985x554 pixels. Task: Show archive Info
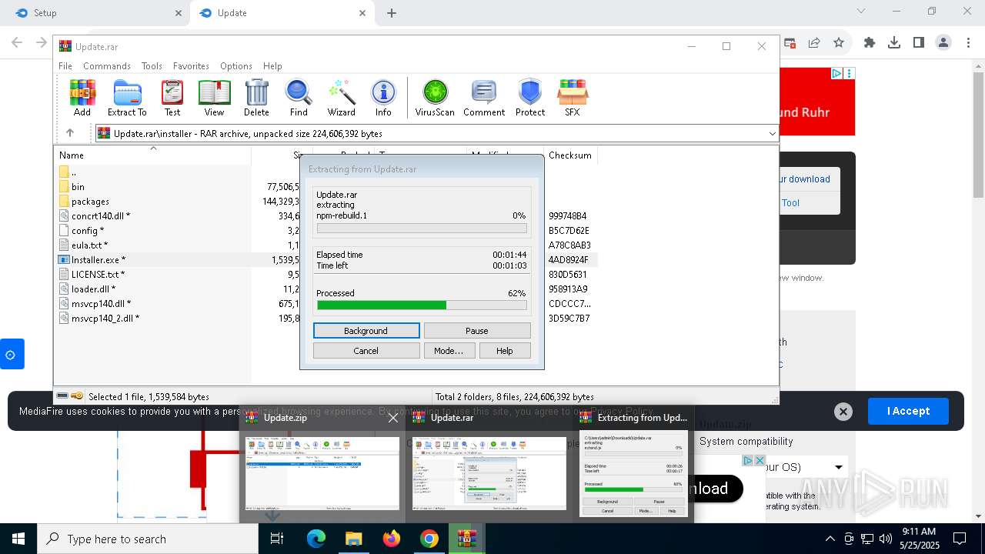coord(383,98)
